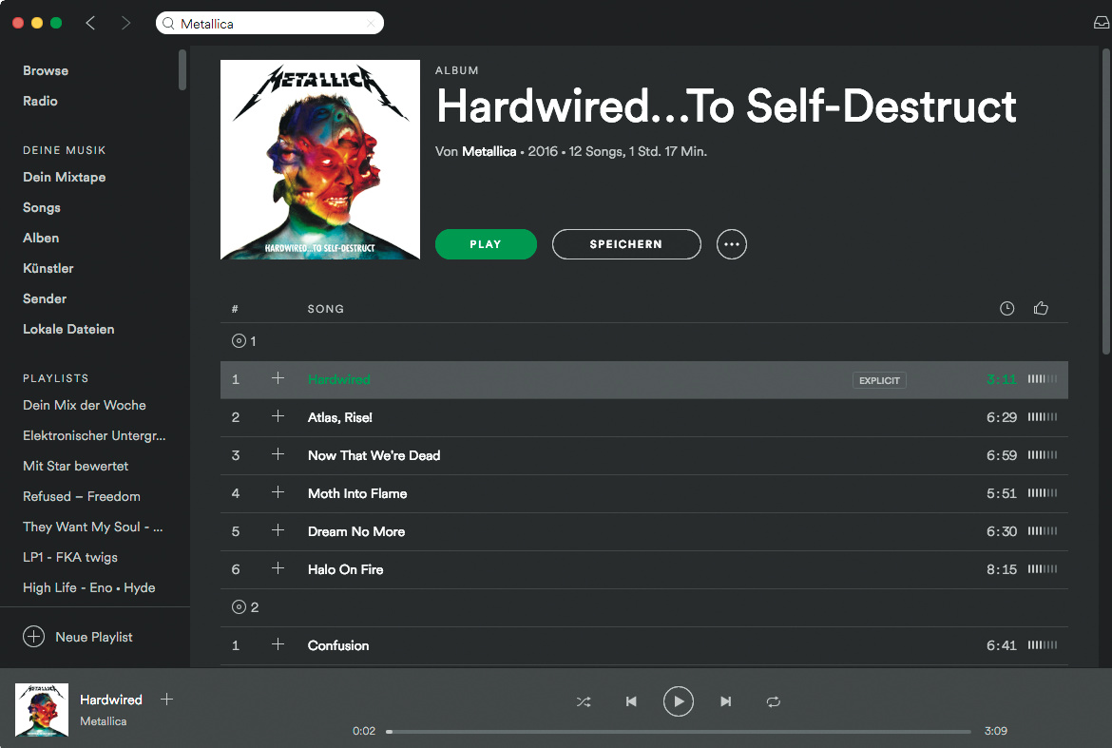Create a new playlist with Neue Playlist
The height and width of the screenshot is (748, 1112).
[78, 637]
